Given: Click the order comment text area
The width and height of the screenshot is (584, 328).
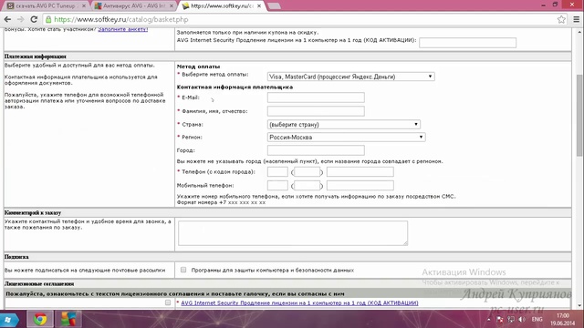Looking at the screenshot, I should click(293, 233).
